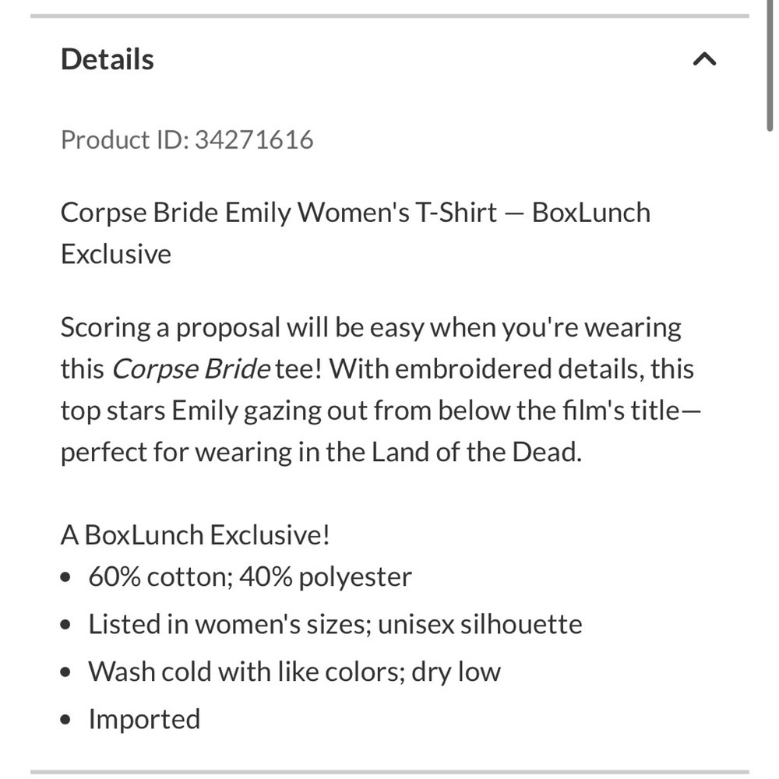Select the Product ID number 34271616
Viewport: 779px width, 779px height.
[x=254, y=139]
